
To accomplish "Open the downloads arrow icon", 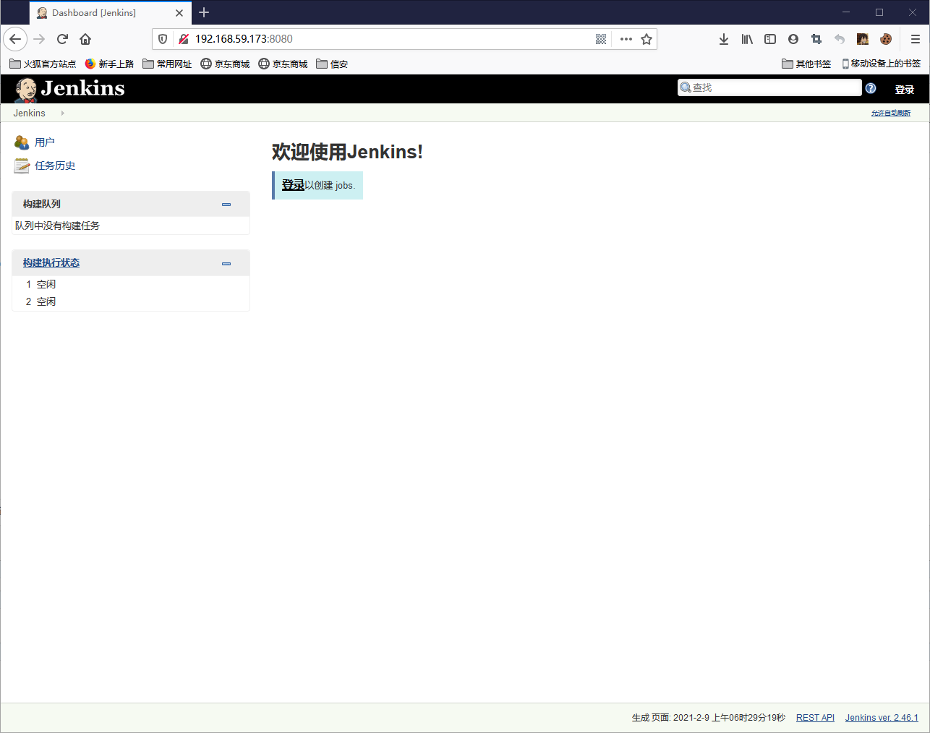I will tap(724, 39).
